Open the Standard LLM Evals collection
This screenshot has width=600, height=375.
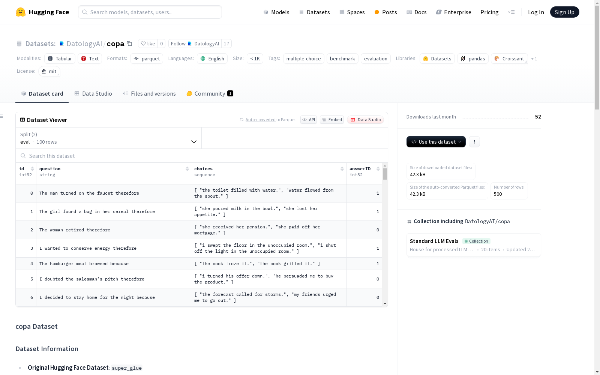click(474, 245)
